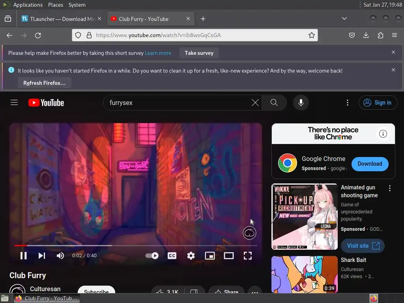Click the clock showing Sat Jan 27
Screen dimensions: 404x303
(x=382, y=5)
